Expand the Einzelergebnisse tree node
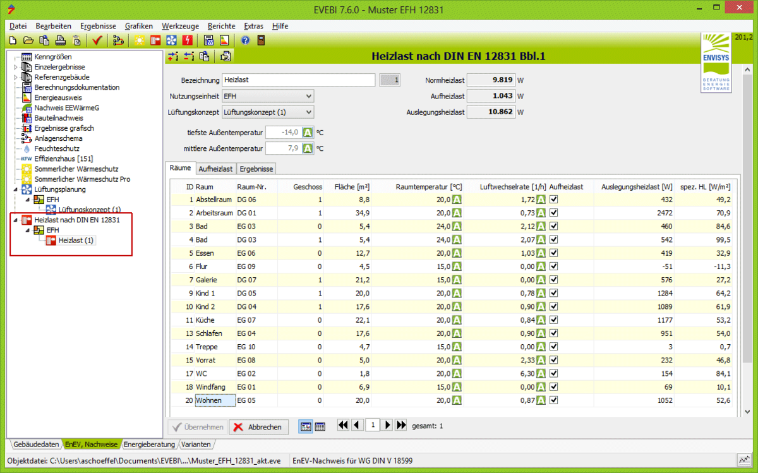758x473 pixels. pyautogui.click(x=15, y=67)
